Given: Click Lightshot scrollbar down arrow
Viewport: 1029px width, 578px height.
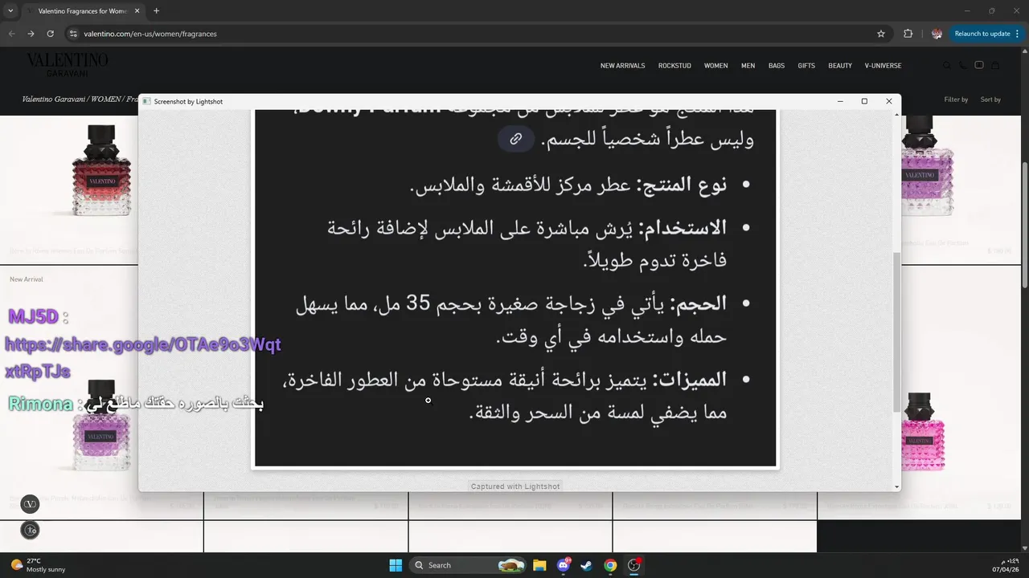Looking at the screenshot, I should click(896, 486).
